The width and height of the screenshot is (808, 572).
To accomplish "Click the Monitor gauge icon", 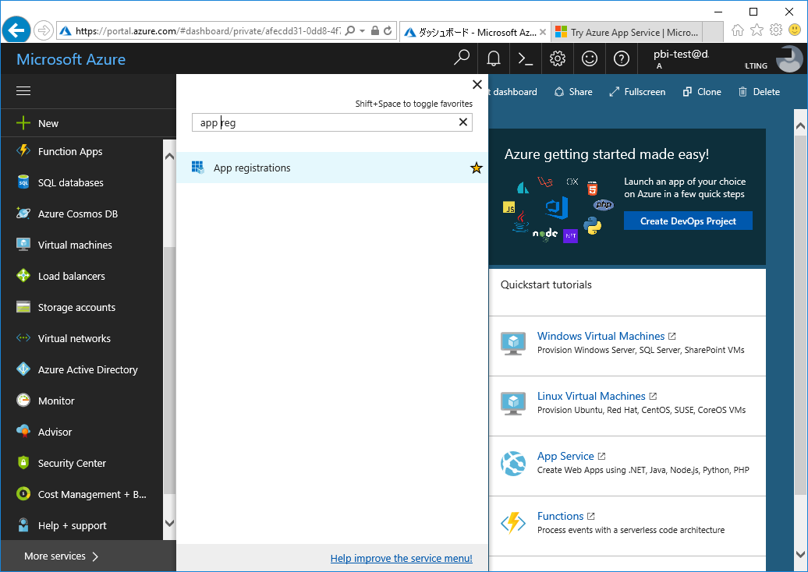I will tap(23, 400).
